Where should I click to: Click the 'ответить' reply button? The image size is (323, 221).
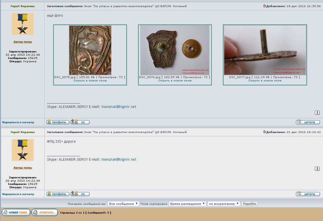click(45, 212)
